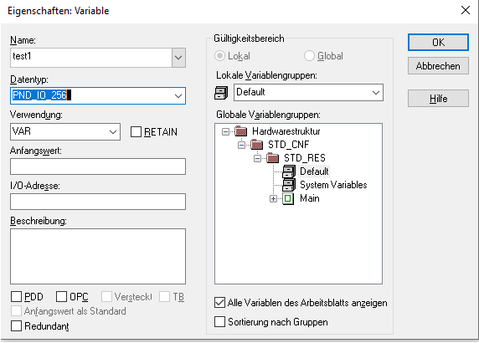479x343 pixels.
Task: Select the Default variable group cabinet icon
Action: tap(289, 171)
